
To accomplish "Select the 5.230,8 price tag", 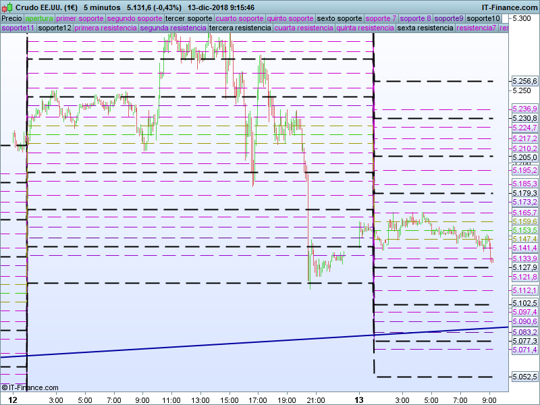I will [524, 118].
